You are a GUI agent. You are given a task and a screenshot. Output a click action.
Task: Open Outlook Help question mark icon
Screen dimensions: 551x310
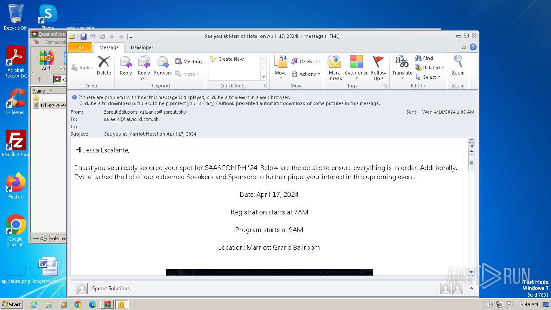tap(473, 47)
